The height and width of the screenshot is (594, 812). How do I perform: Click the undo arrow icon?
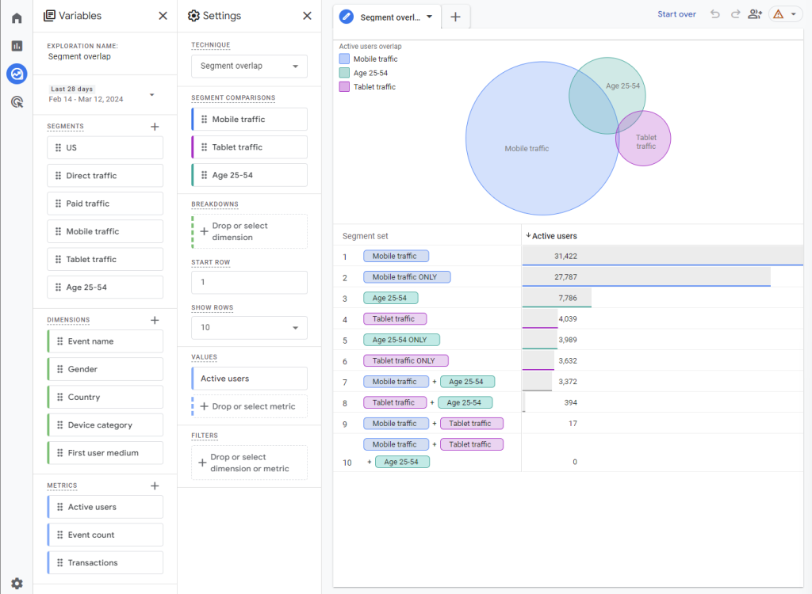(x=715, y=14)
